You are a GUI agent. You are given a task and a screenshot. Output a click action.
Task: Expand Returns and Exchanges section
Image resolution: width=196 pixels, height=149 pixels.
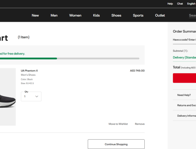click(x=184, y=105)
